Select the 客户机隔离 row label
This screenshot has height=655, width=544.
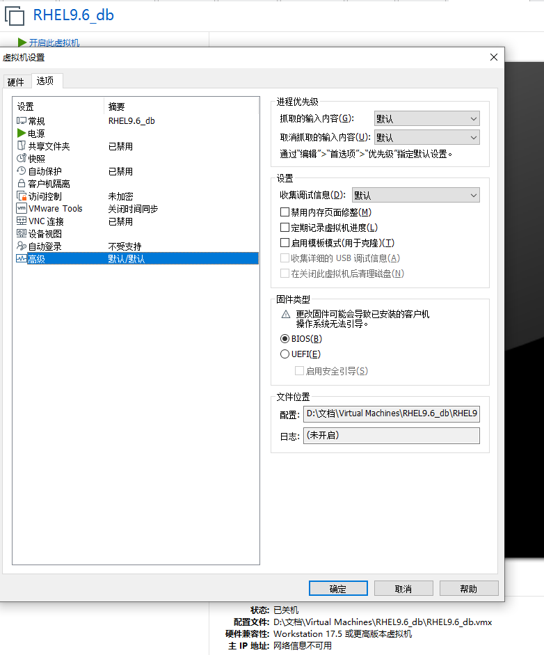click(49, 184)
